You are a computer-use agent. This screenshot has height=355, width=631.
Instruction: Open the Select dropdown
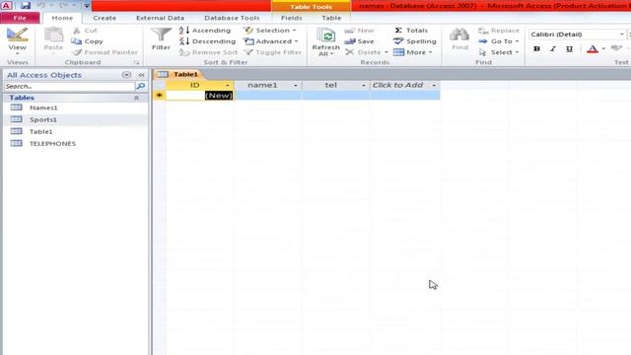tap(499, 52)
